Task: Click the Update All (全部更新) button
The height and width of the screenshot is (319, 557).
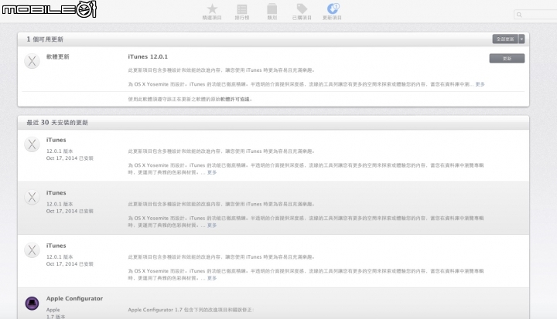Action: 505,39
